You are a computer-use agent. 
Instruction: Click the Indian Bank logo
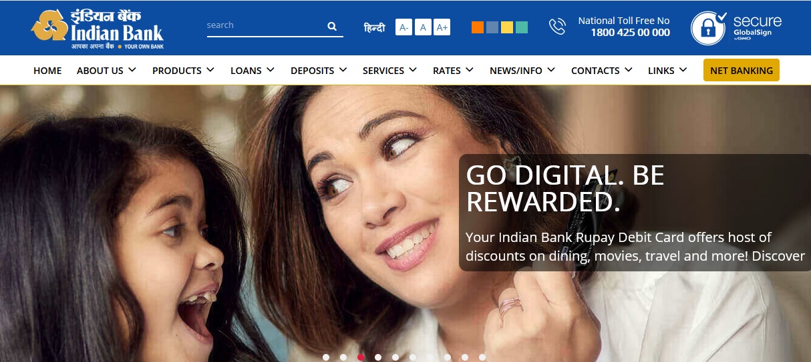pos(98,29)
